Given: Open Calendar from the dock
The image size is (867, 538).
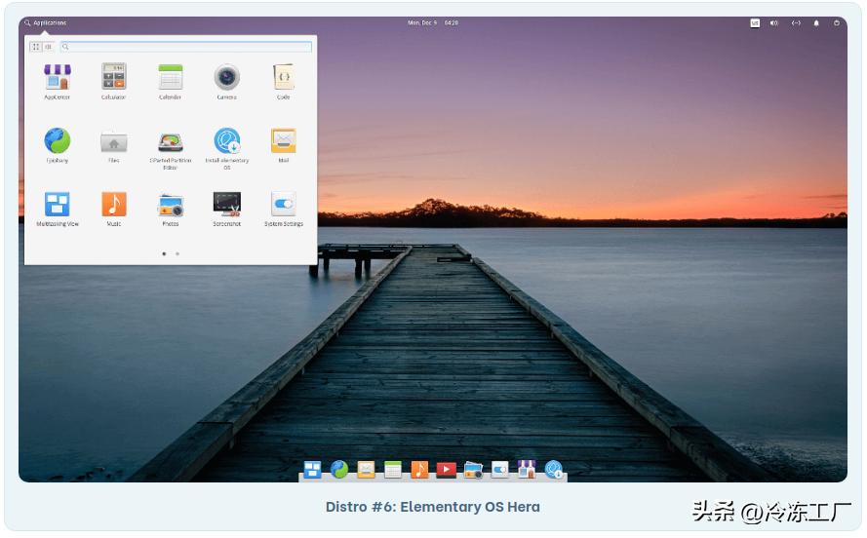Looking at the screenshot, I should coord(393,470).
